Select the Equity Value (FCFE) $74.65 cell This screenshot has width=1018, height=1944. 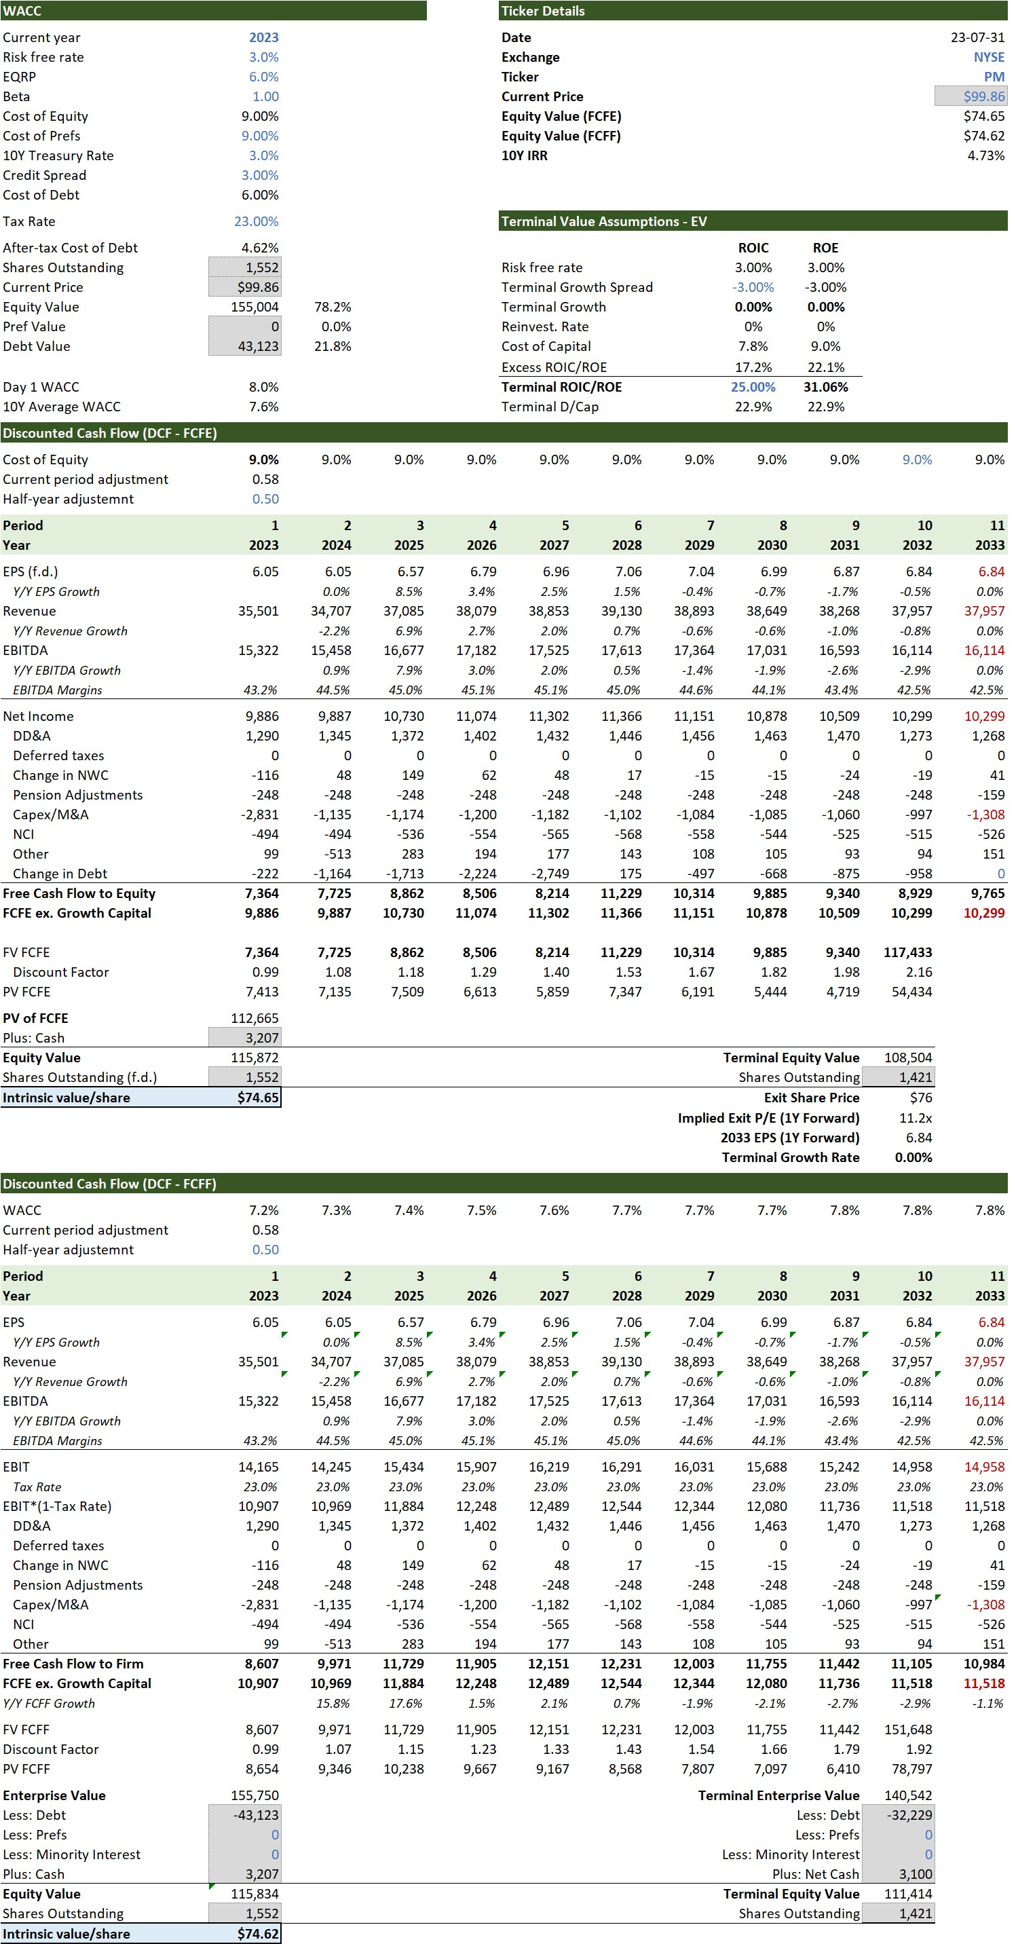984,116
